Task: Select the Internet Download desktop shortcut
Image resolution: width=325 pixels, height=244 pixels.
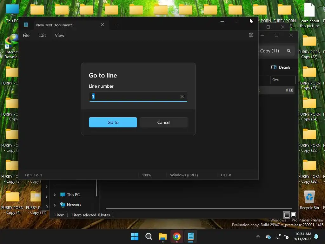Action: (x=11, y=46)
